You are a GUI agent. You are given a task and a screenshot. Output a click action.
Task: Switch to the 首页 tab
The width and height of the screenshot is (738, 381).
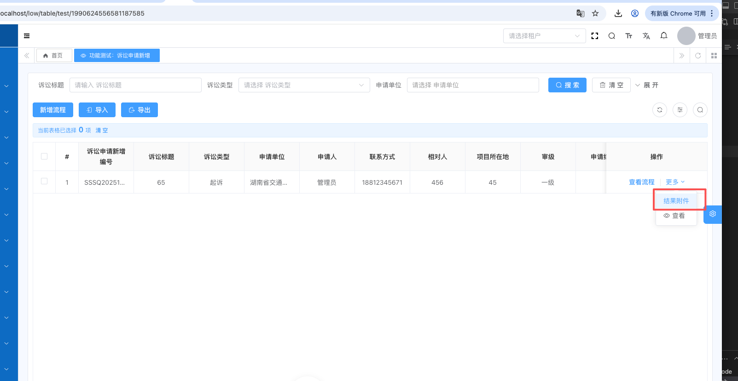[x=54, y=56]
